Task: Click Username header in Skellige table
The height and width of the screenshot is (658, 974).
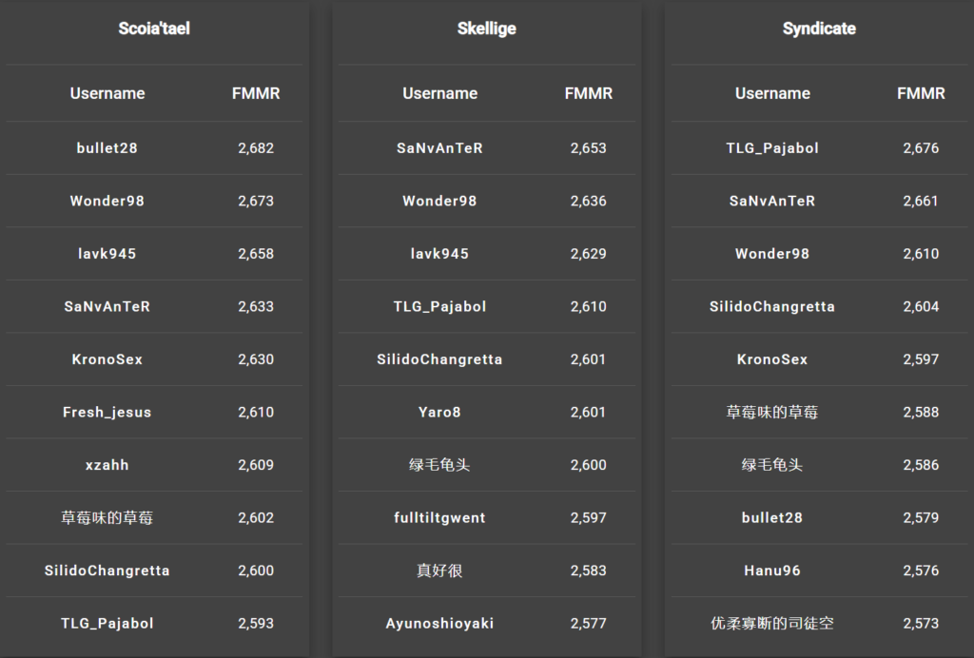Action: click(439, 93)
